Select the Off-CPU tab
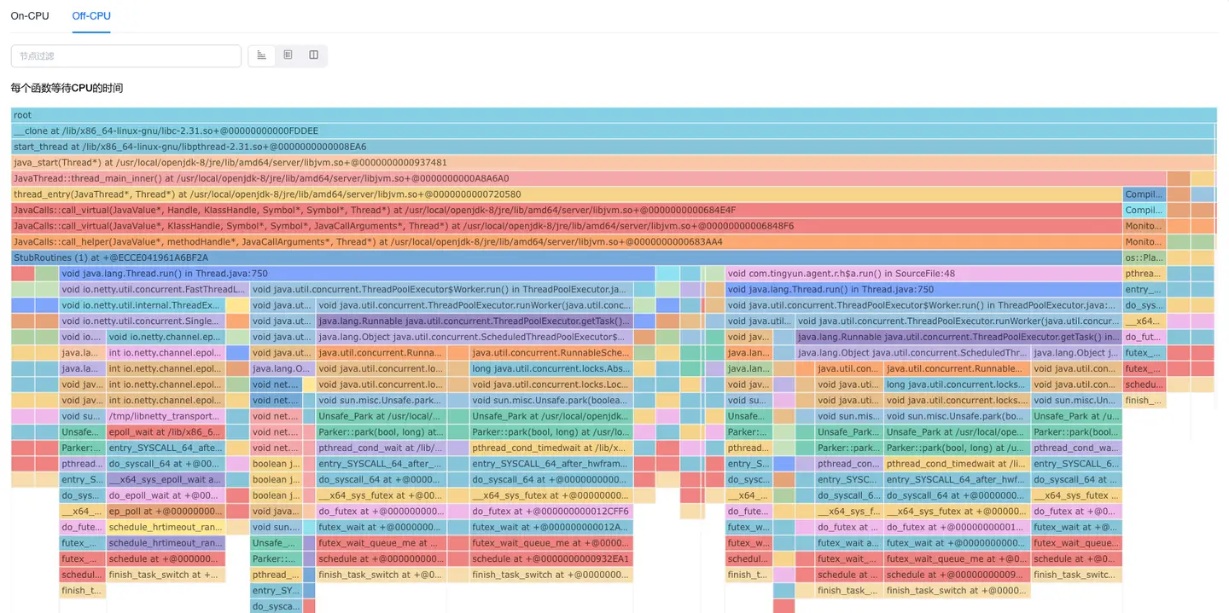Image resolution: width=1229 pixels, height=613 pixels. 91,16
